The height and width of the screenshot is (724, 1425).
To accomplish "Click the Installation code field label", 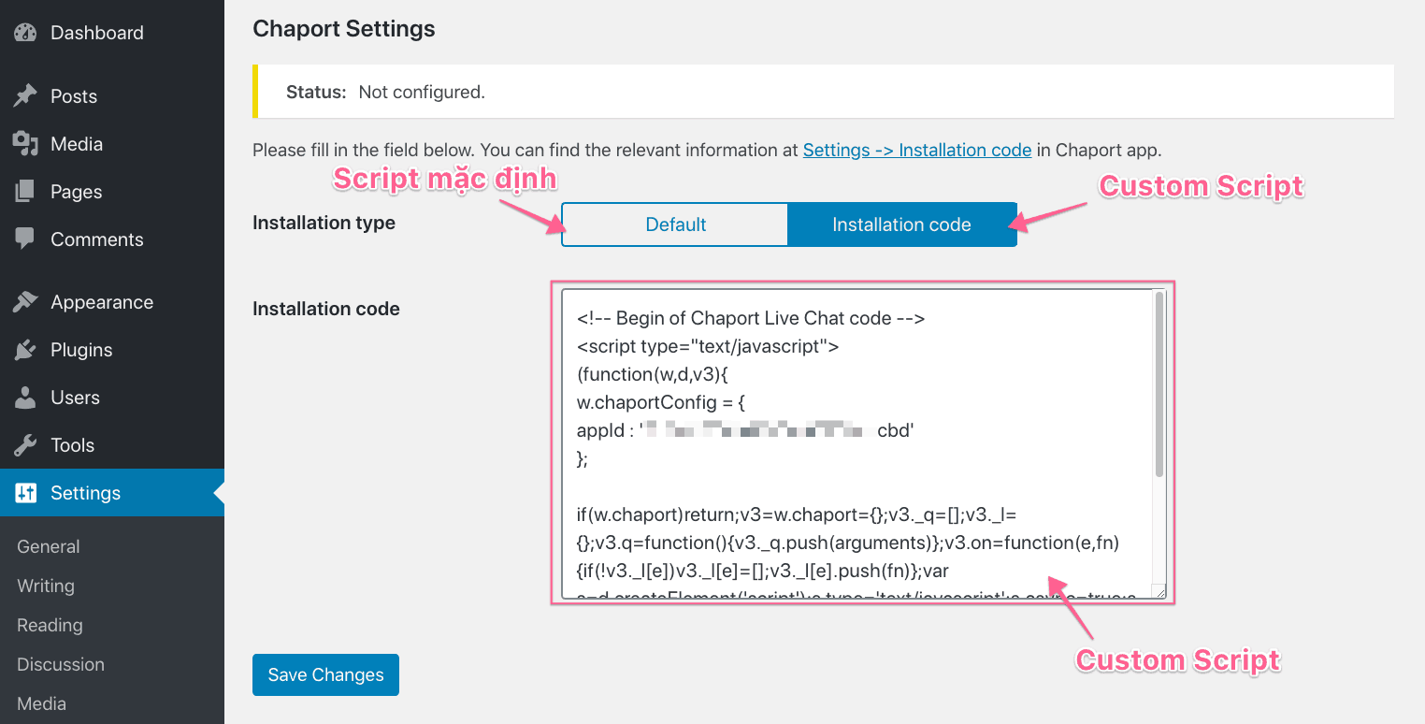I will 326,309.
